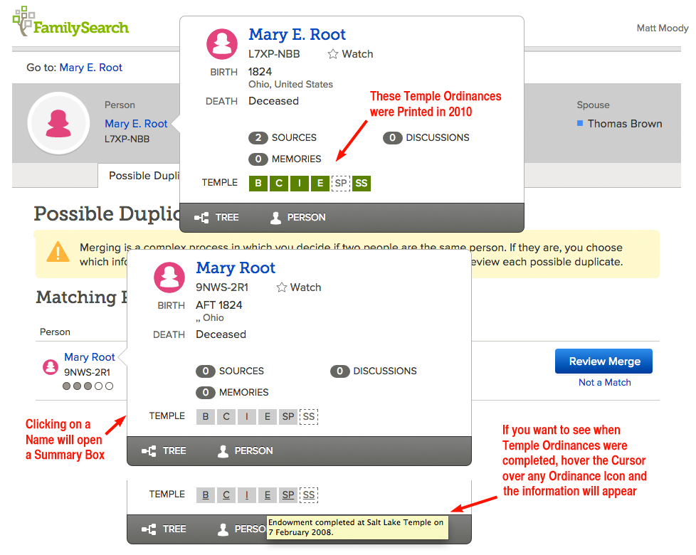
Task: Click underlined B ordinance icon in bottom temple row
Action: click(x=206, y=495)
